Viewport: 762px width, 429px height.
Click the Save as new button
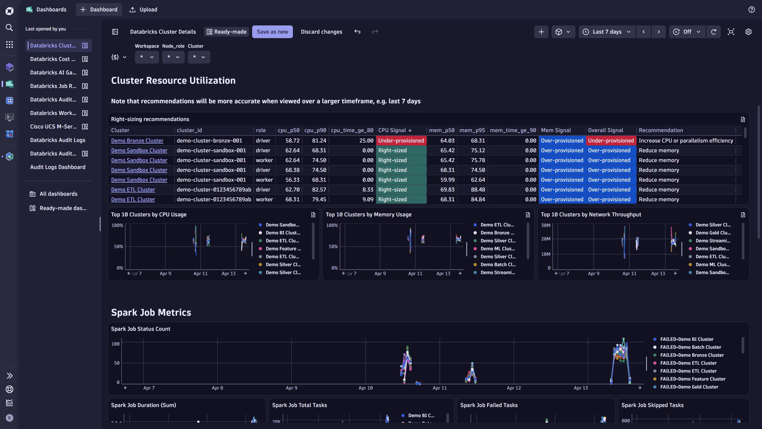(272, 32)
